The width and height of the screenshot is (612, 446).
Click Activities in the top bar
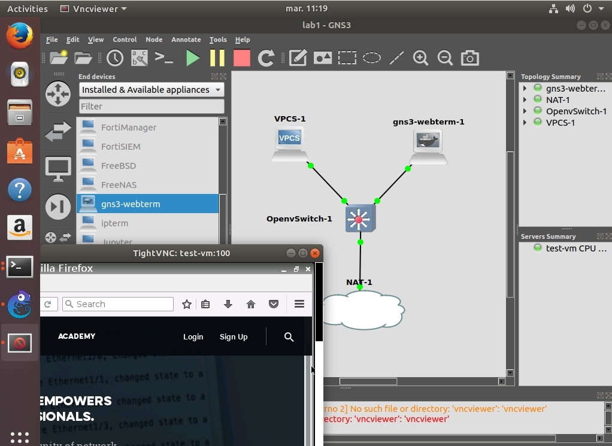[28, 8]
